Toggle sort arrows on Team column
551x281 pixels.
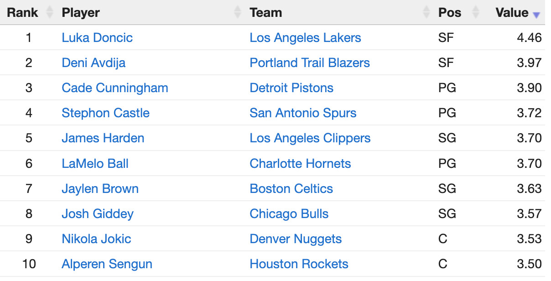click(x=426, y=12)
